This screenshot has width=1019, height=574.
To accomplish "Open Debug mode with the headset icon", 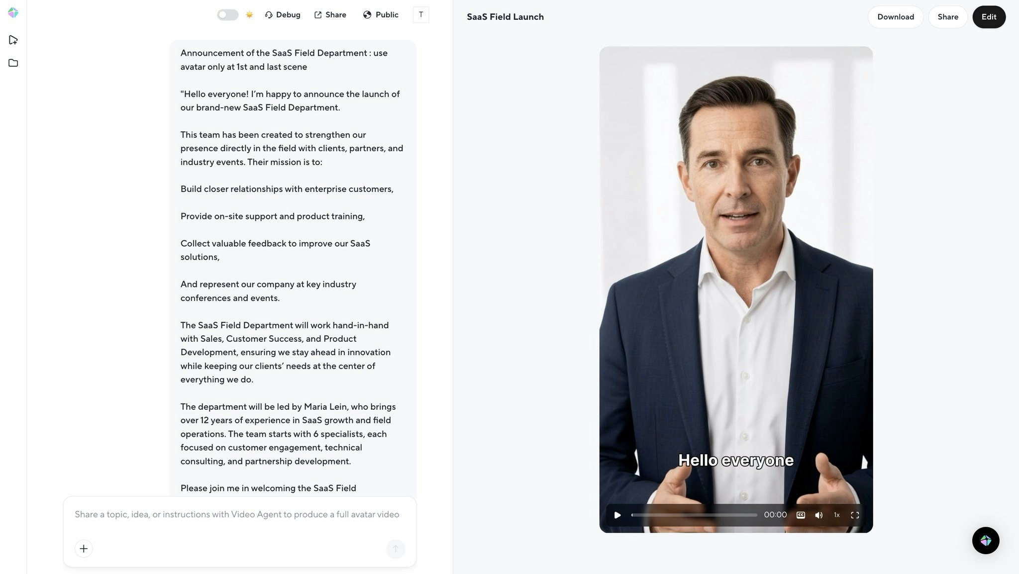I will [282, 14].
